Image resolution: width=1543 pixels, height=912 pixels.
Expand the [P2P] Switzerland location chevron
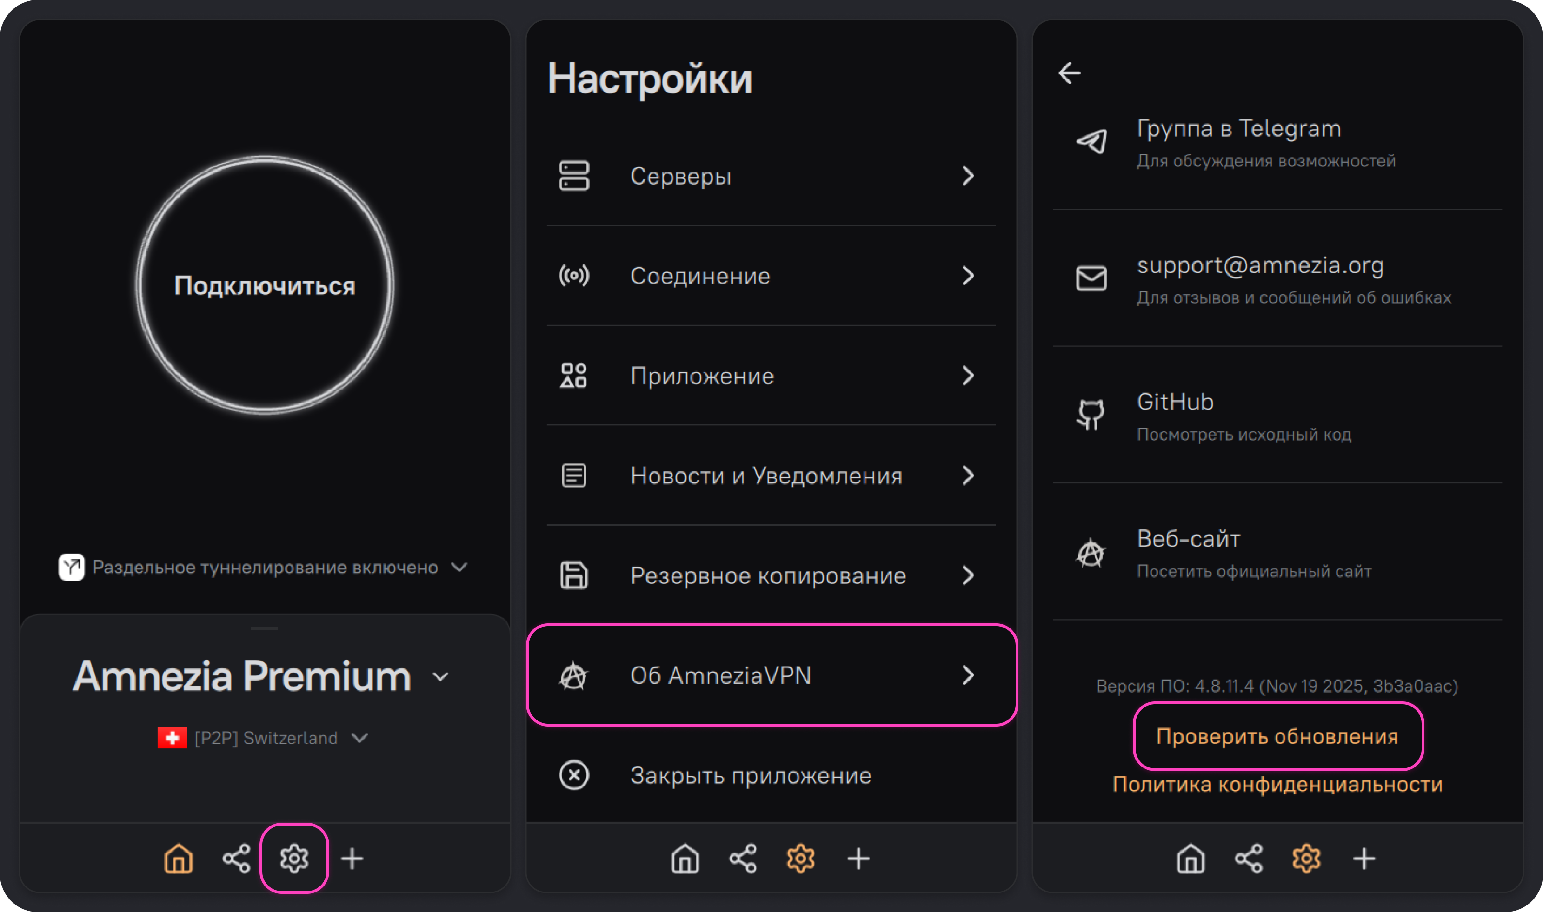click(359, 738)
